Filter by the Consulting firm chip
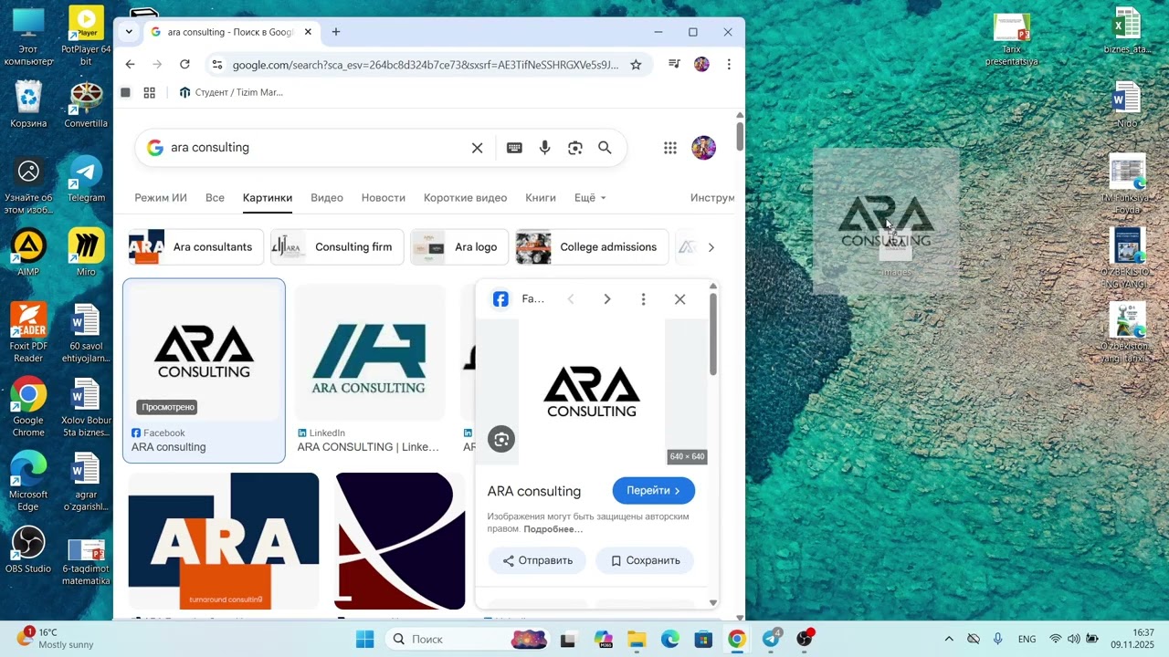Image resolution: width=1169 pixels, height=657 pixels. pos(337,247)
